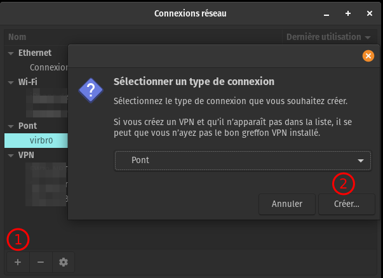Click the minus remove connection button

click(x=41, y=262)
